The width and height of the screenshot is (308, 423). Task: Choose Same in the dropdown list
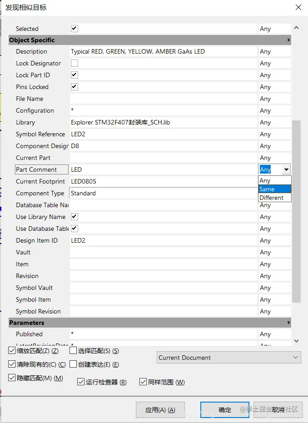[x=274, y=189]
